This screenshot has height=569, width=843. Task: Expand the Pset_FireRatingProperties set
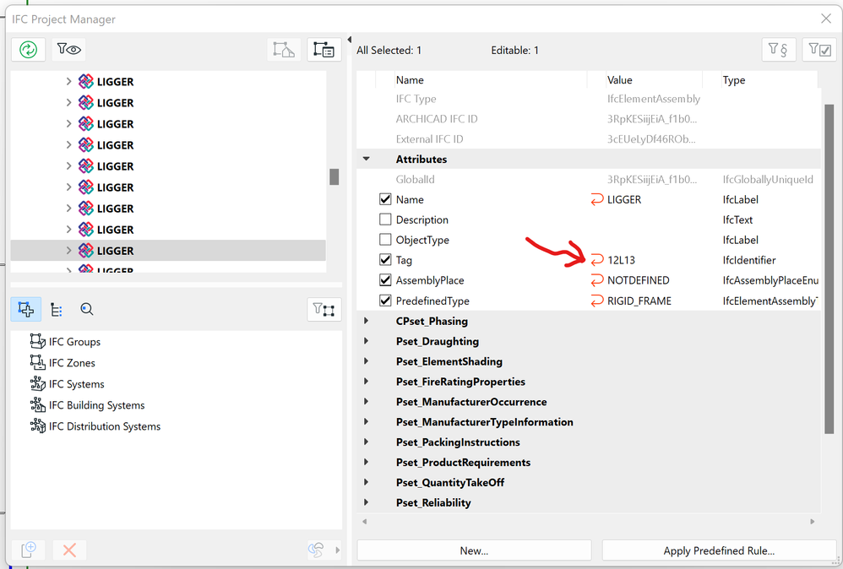click(366, 382)
